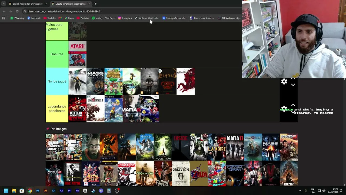
Task: Select Halo 2 cover in image pool
Action: pos(109,147)
